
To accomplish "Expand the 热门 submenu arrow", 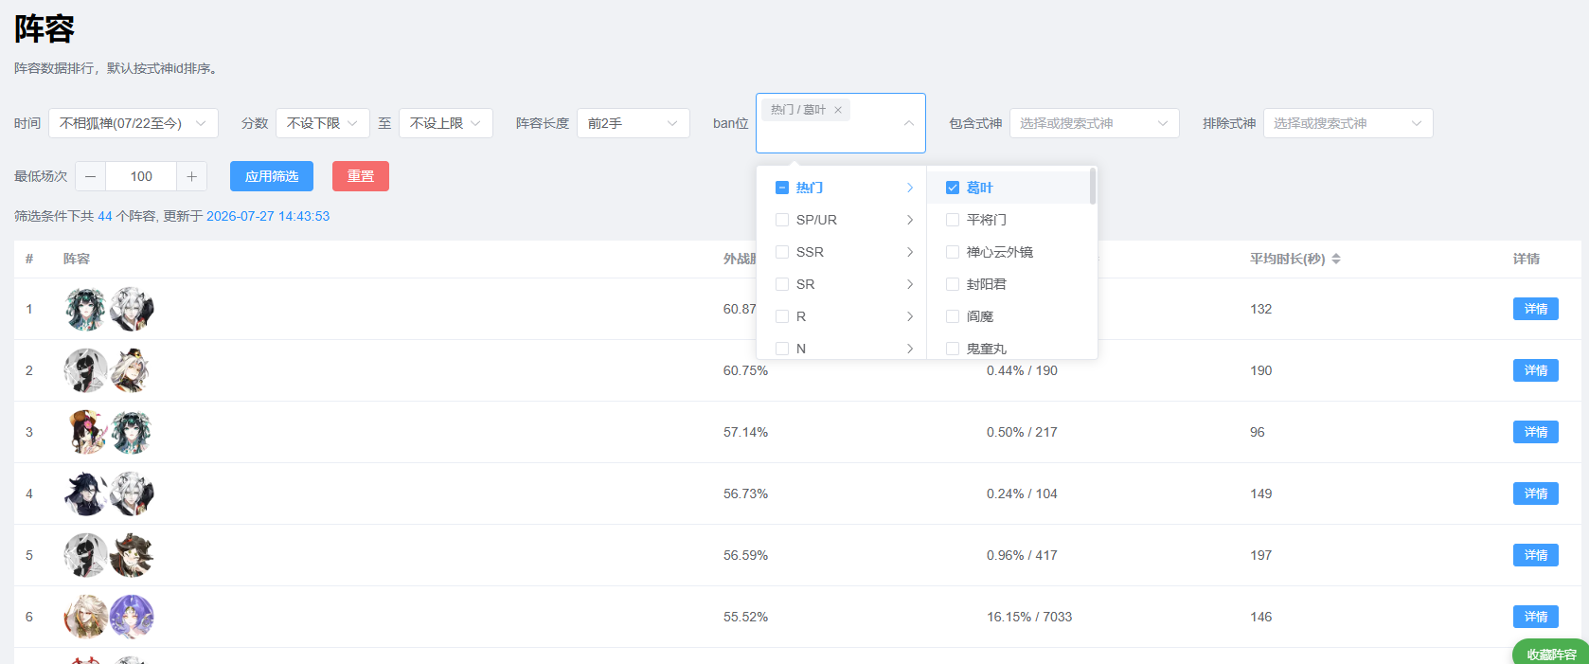I will click(x=910, y=188).
